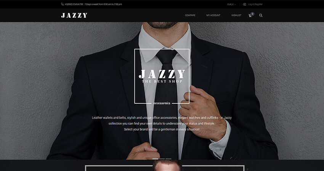The image size is (324, 171).
Task: Open the EUR currency dropdown
Action: coord(232,4)
